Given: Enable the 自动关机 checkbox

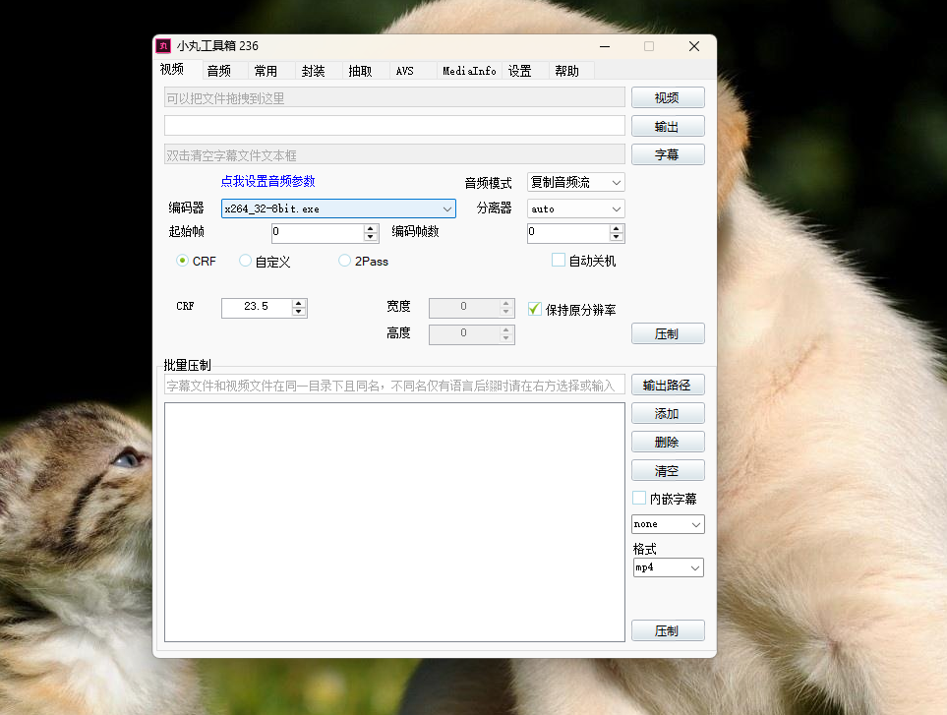Looking at the screenshot, I should pyautogui.click(x=558, y=259).
